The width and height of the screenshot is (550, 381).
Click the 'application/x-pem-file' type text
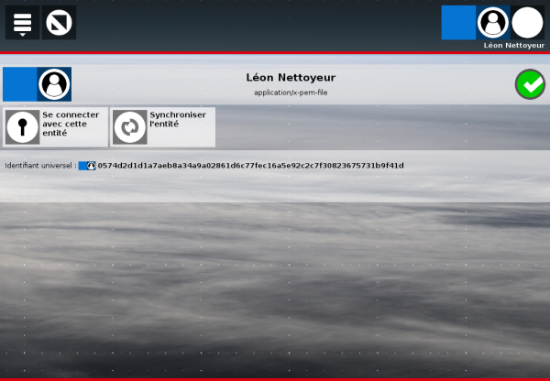[291, 93]
